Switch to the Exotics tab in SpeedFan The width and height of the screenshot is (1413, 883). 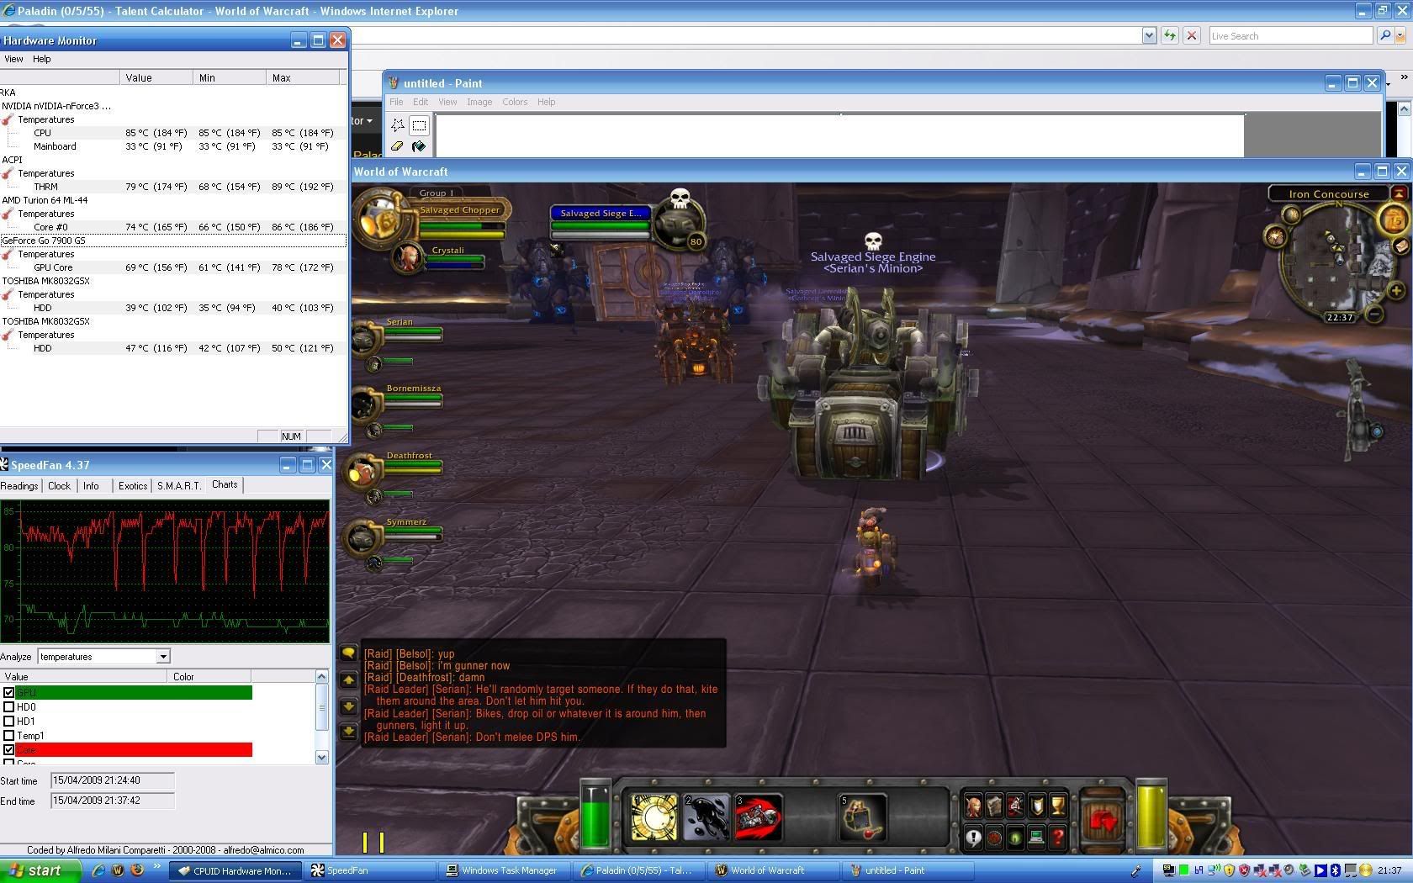[133, 485]
